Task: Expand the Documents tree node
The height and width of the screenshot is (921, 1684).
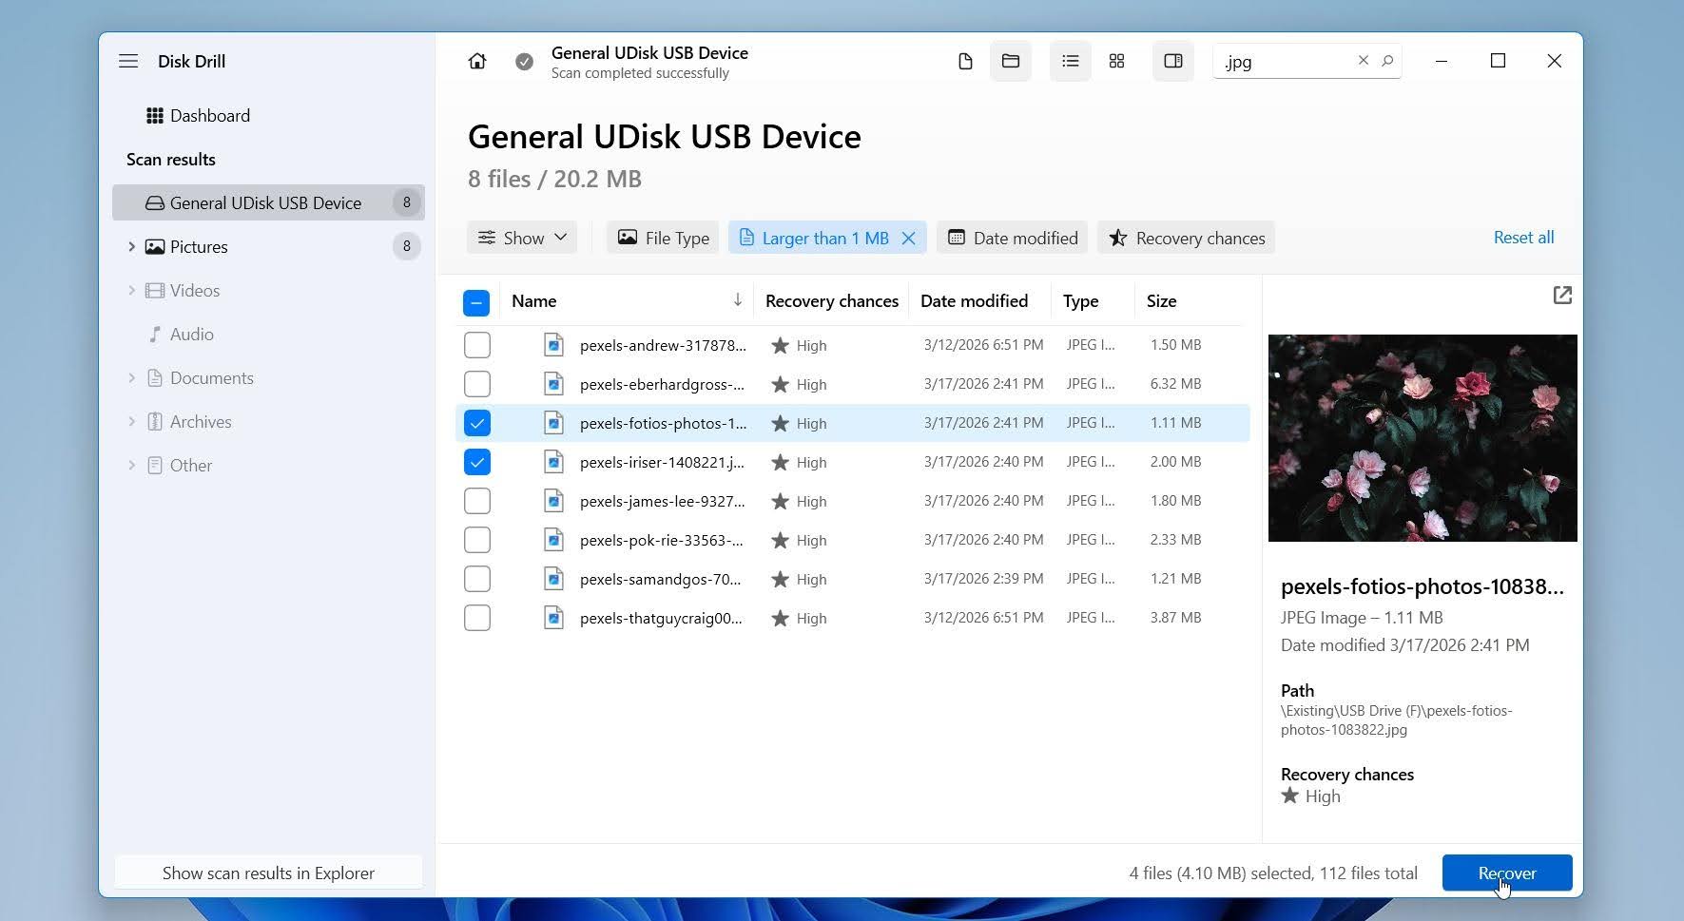Action: point(131,378)
